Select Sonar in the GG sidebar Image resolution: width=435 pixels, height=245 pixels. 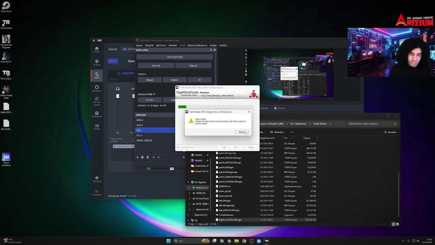(97, 76)
